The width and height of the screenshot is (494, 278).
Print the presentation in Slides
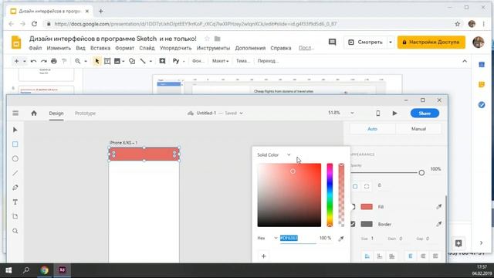pyautogui.click(x=54, y=61)
